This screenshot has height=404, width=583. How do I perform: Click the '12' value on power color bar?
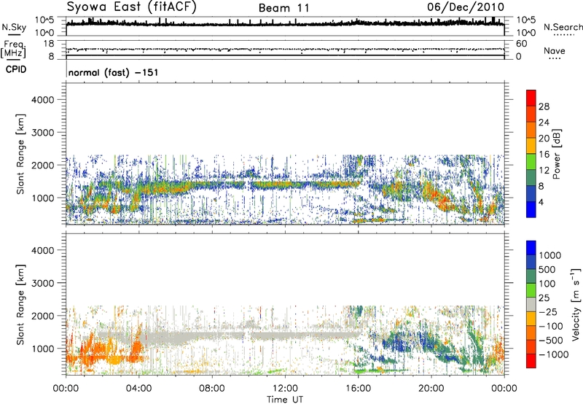tap(544, 171)
